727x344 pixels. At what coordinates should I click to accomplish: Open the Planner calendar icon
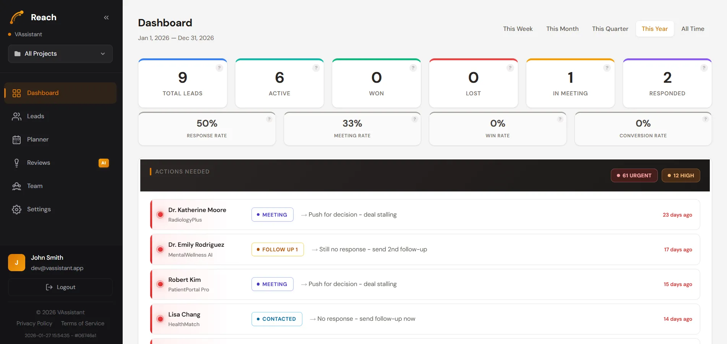pos(17,139)
